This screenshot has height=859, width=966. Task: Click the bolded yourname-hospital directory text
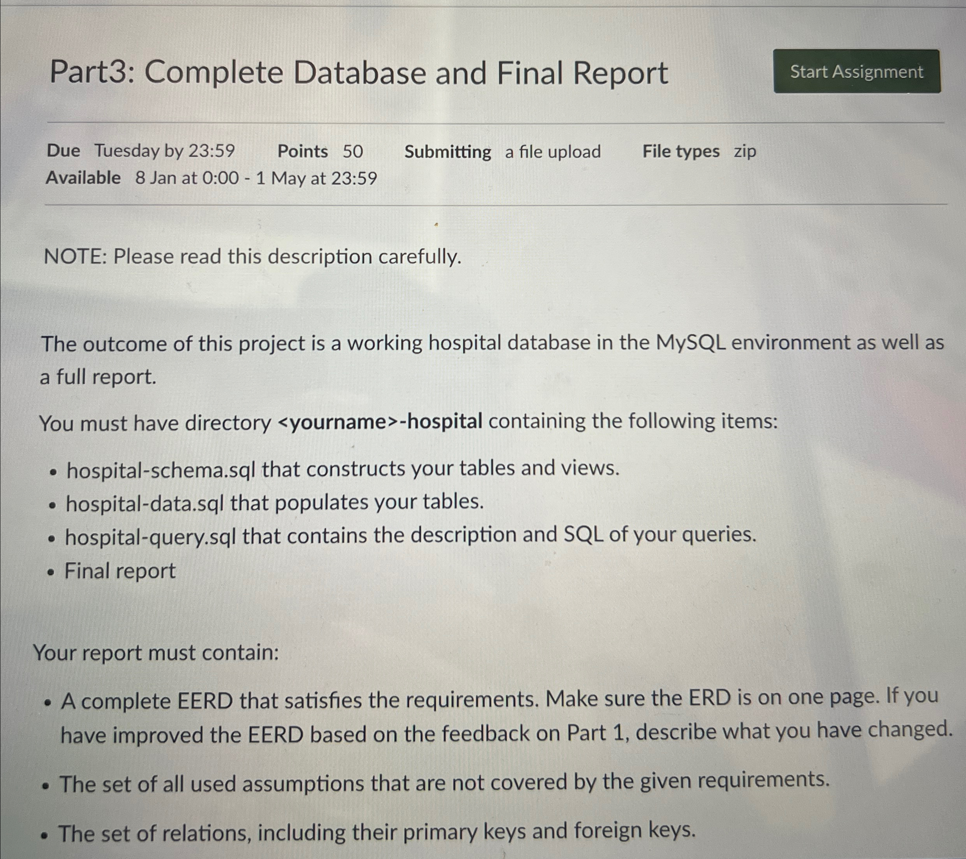[x=382, y=421]
